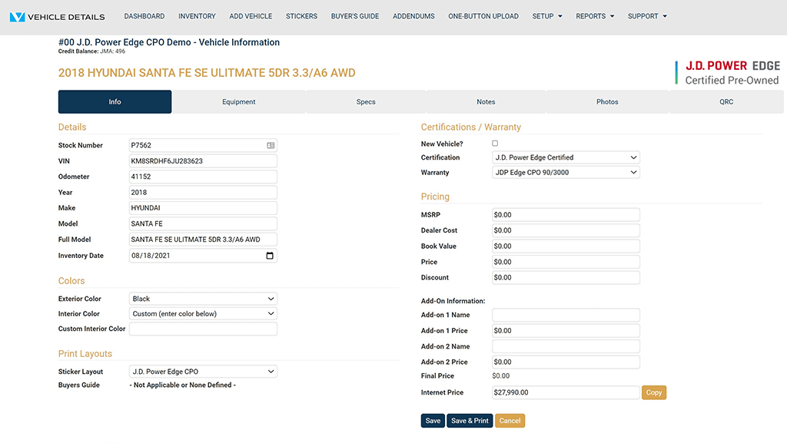Viewport: 787px width, 443px height.
Task: Click into the VIN input field
Action: coord(203,161)
